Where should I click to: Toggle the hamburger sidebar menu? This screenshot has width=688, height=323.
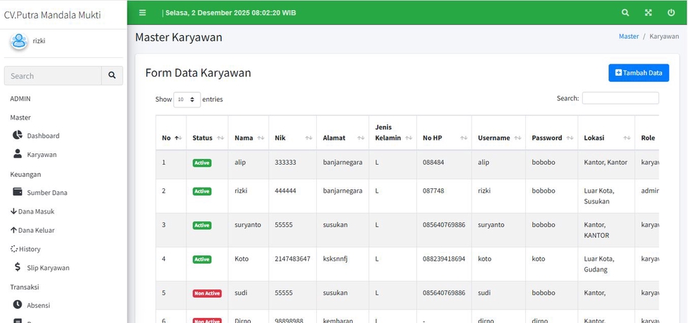[x=143, y=13]
